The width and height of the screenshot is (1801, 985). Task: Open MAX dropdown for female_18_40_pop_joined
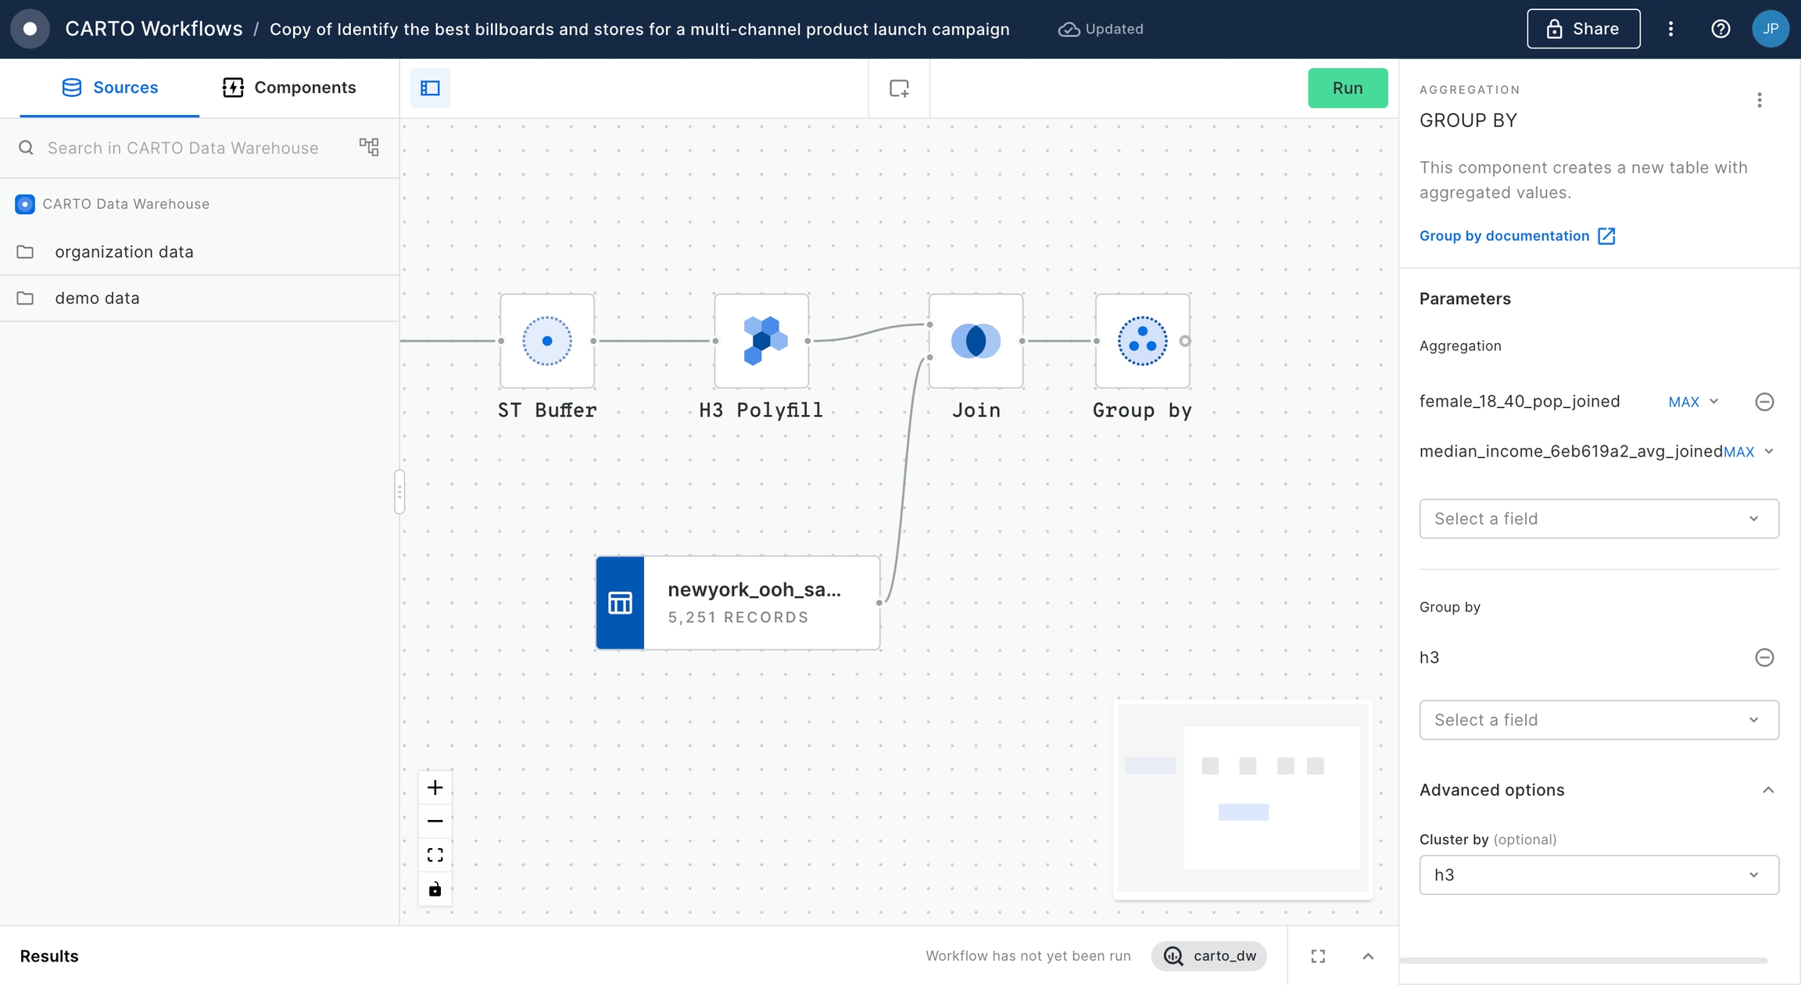tap(1693, 402)
